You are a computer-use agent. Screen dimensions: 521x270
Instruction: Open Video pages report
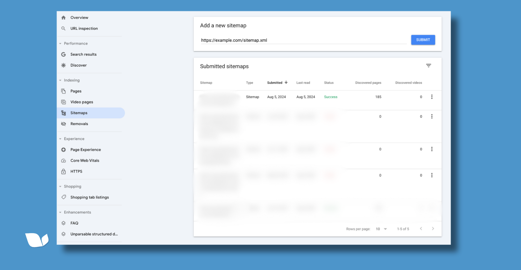pos(82,102)
